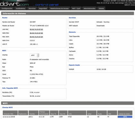
Task: Click the '96 OK, no error' transmitted value
Action: [x=35, y=96]
